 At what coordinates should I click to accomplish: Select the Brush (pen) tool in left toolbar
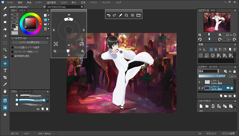point(5,8)
